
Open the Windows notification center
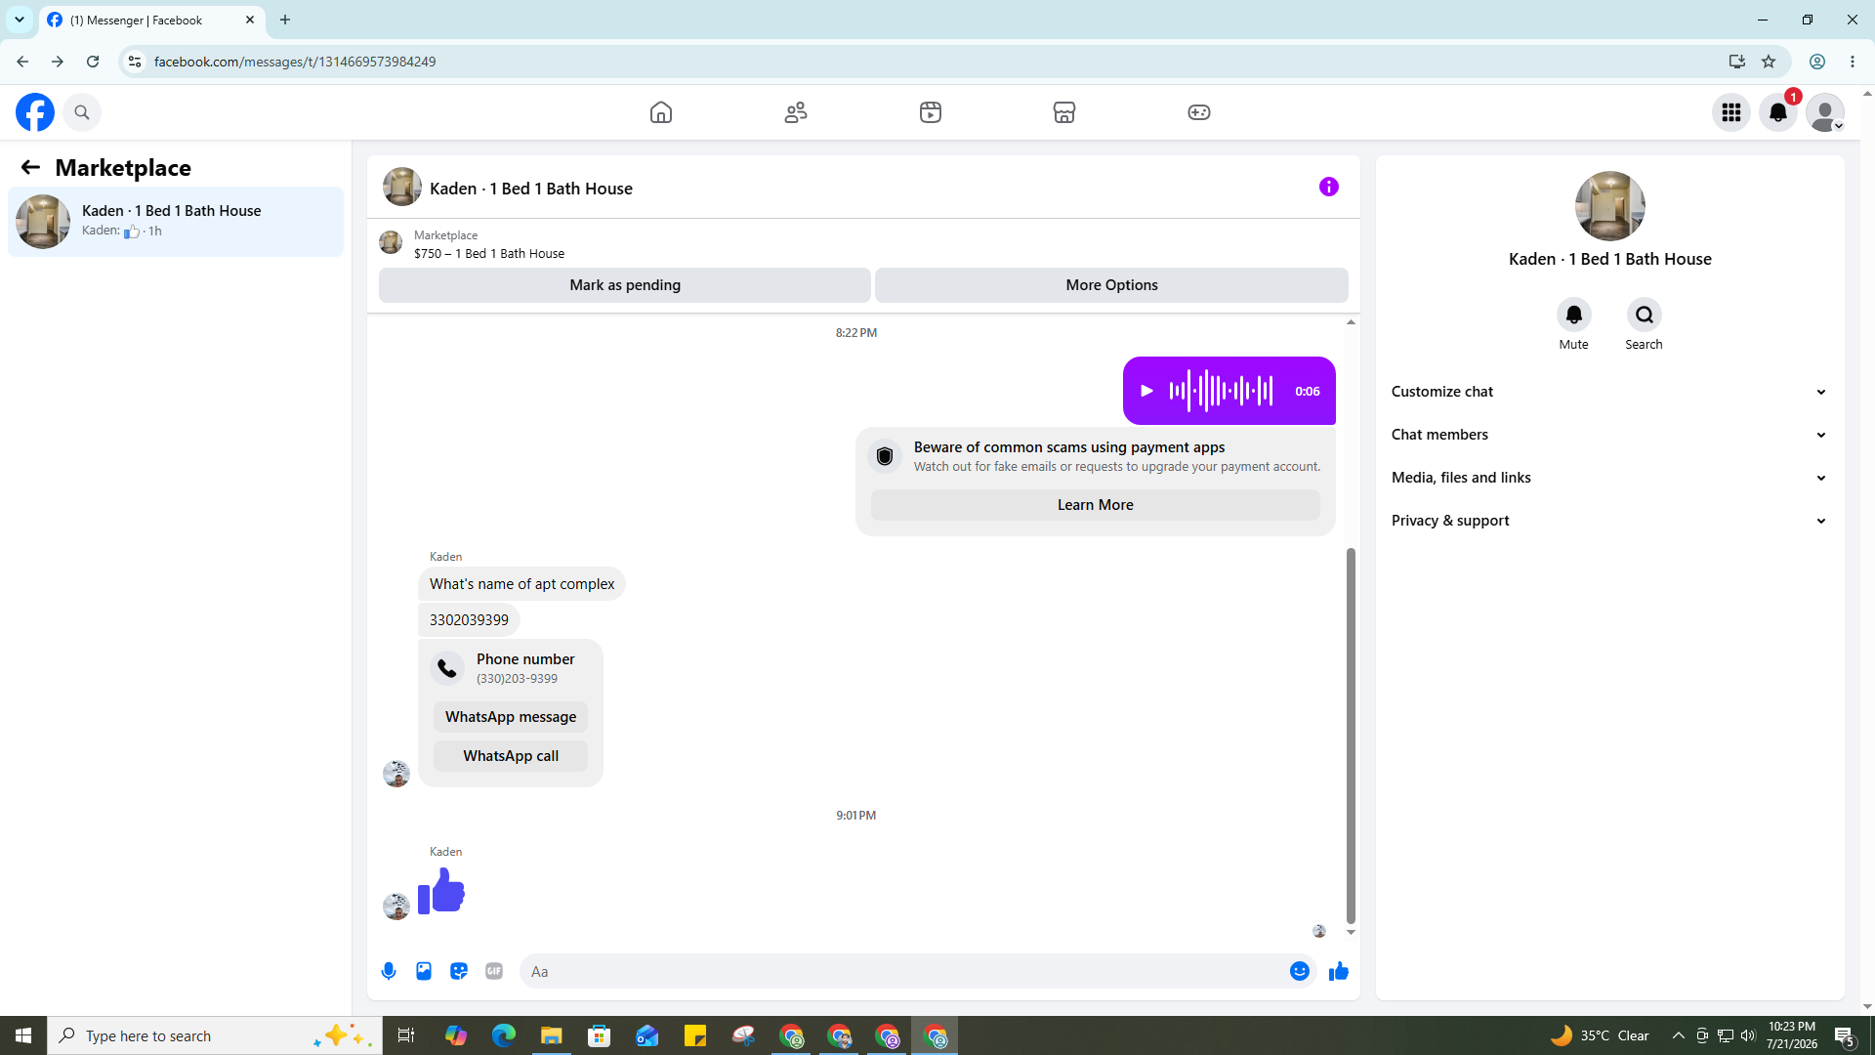[1845, 1035]
